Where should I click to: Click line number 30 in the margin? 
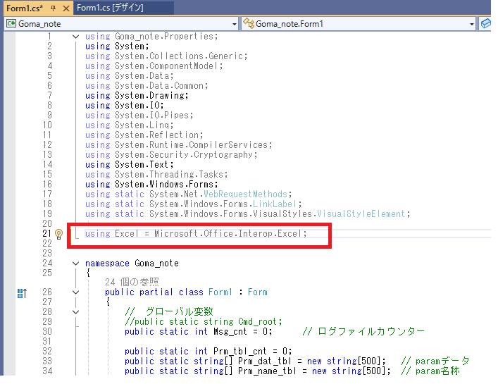click(x=47, y=332)
